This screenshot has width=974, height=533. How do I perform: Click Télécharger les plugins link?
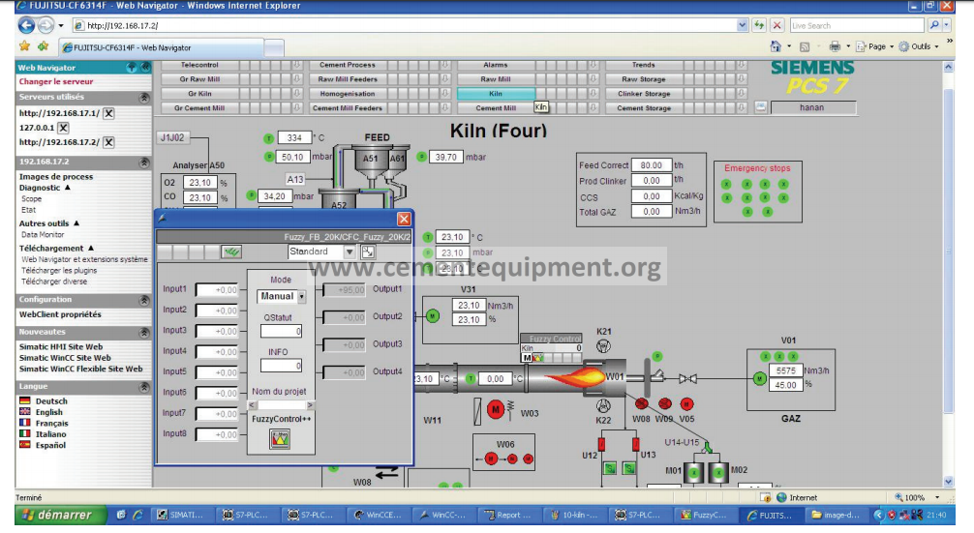[59, 271]
